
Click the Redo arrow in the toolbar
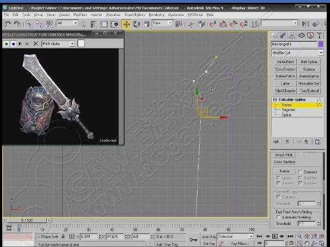pyautogui.click(x=17, y=24)
